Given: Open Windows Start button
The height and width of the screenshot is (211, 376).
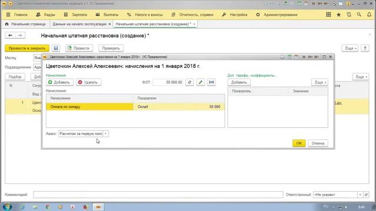Looking at the screenshot, I should pyautogui.click(x=8, y=206).
